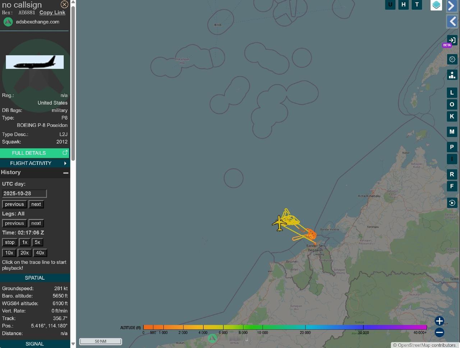Image resolution: width=460 pixels, height=348 pixels.
Task: Click the SPATIAL section header
Action: point(35,278)
